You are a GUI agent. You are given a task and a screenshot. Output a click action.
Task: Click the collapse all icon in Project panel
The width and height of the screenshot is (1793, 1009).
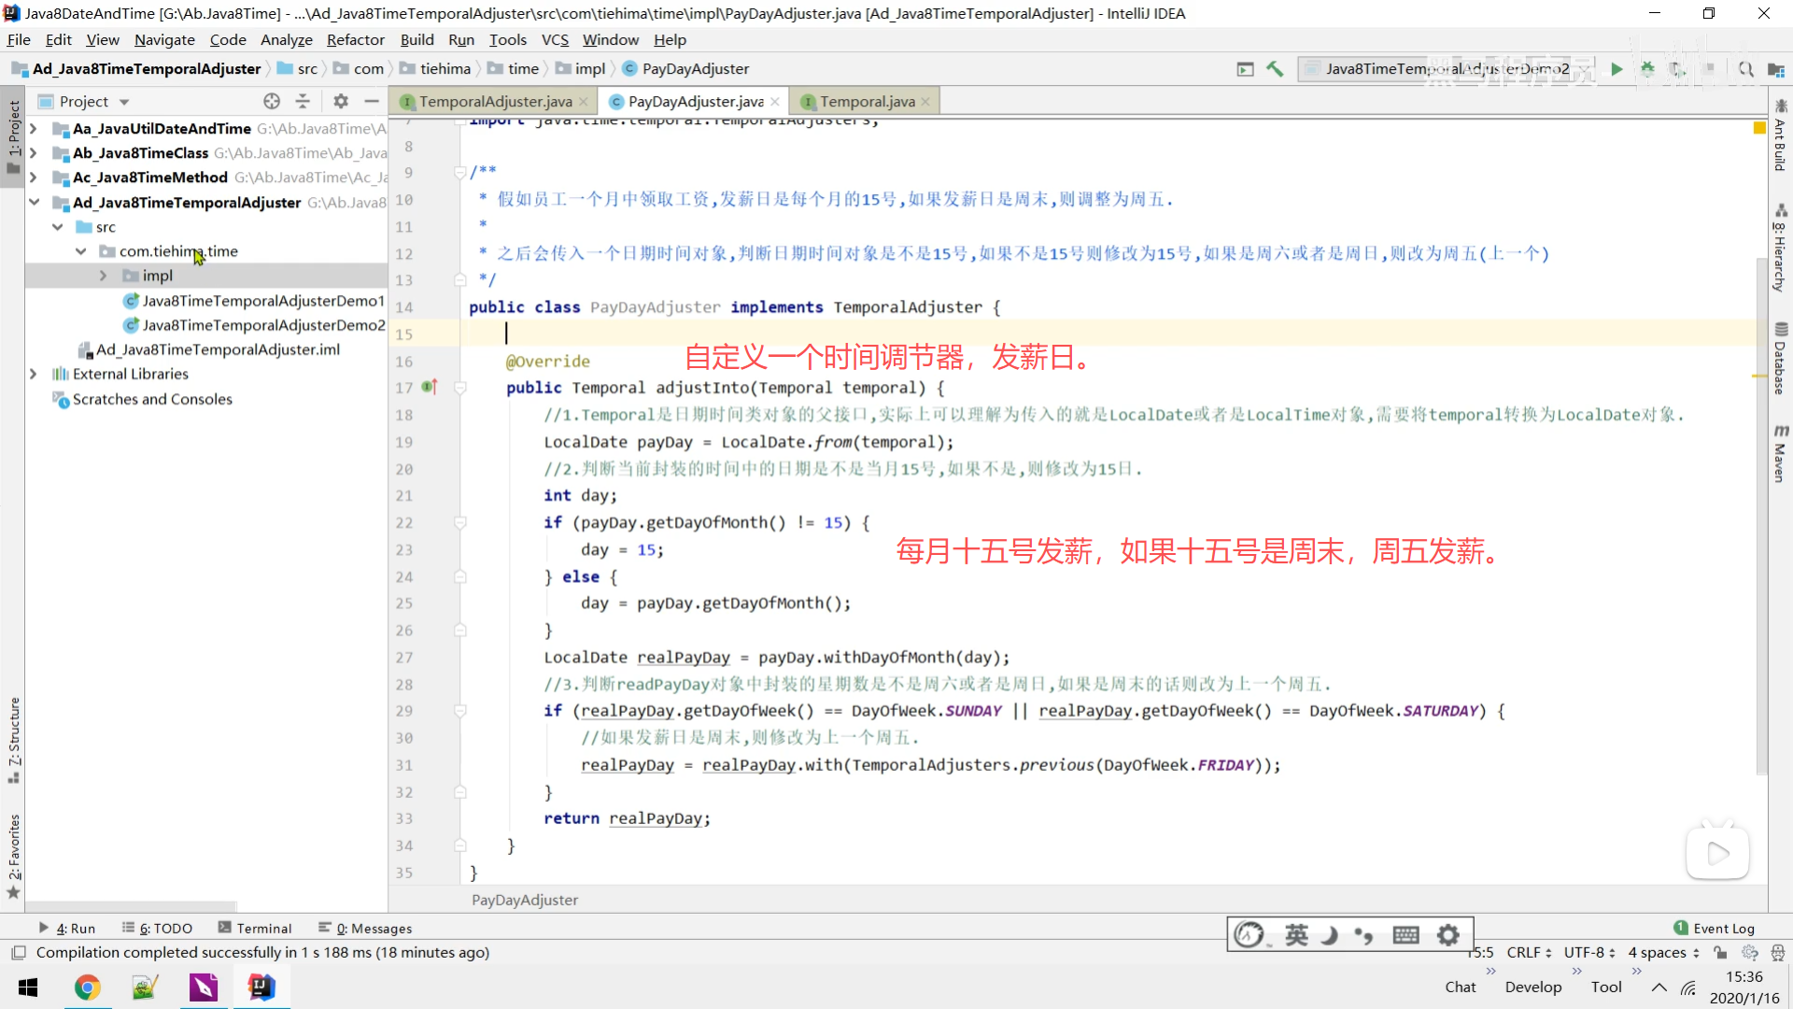coord(303,101)
